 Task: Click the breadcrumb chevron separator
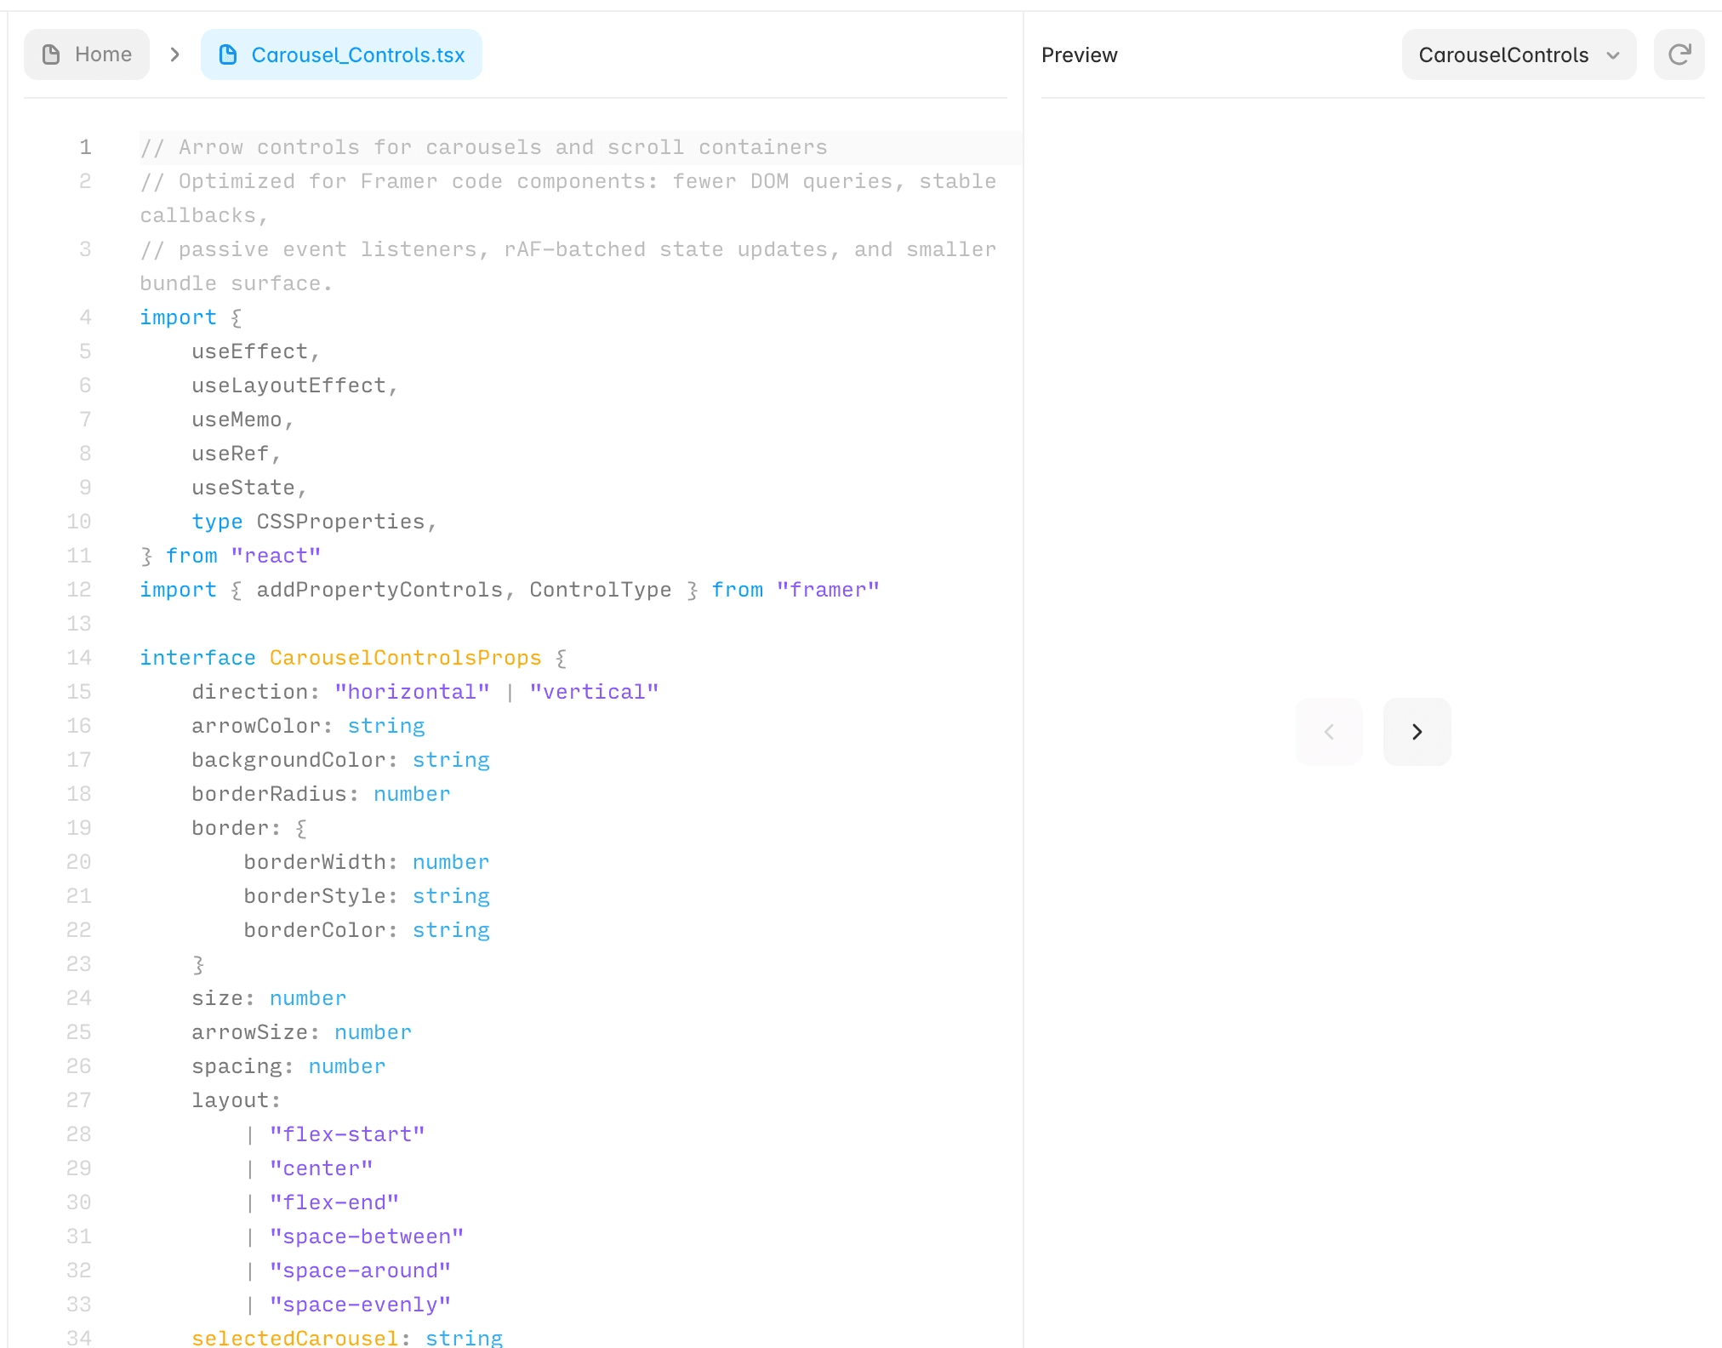click(175, 54)
